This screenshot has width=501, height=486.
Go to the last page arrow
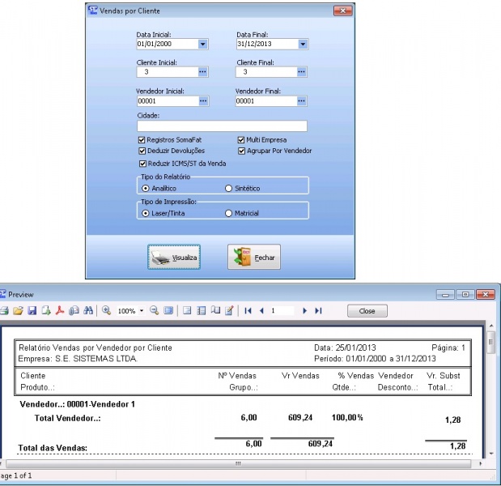[x=318, y=311]
